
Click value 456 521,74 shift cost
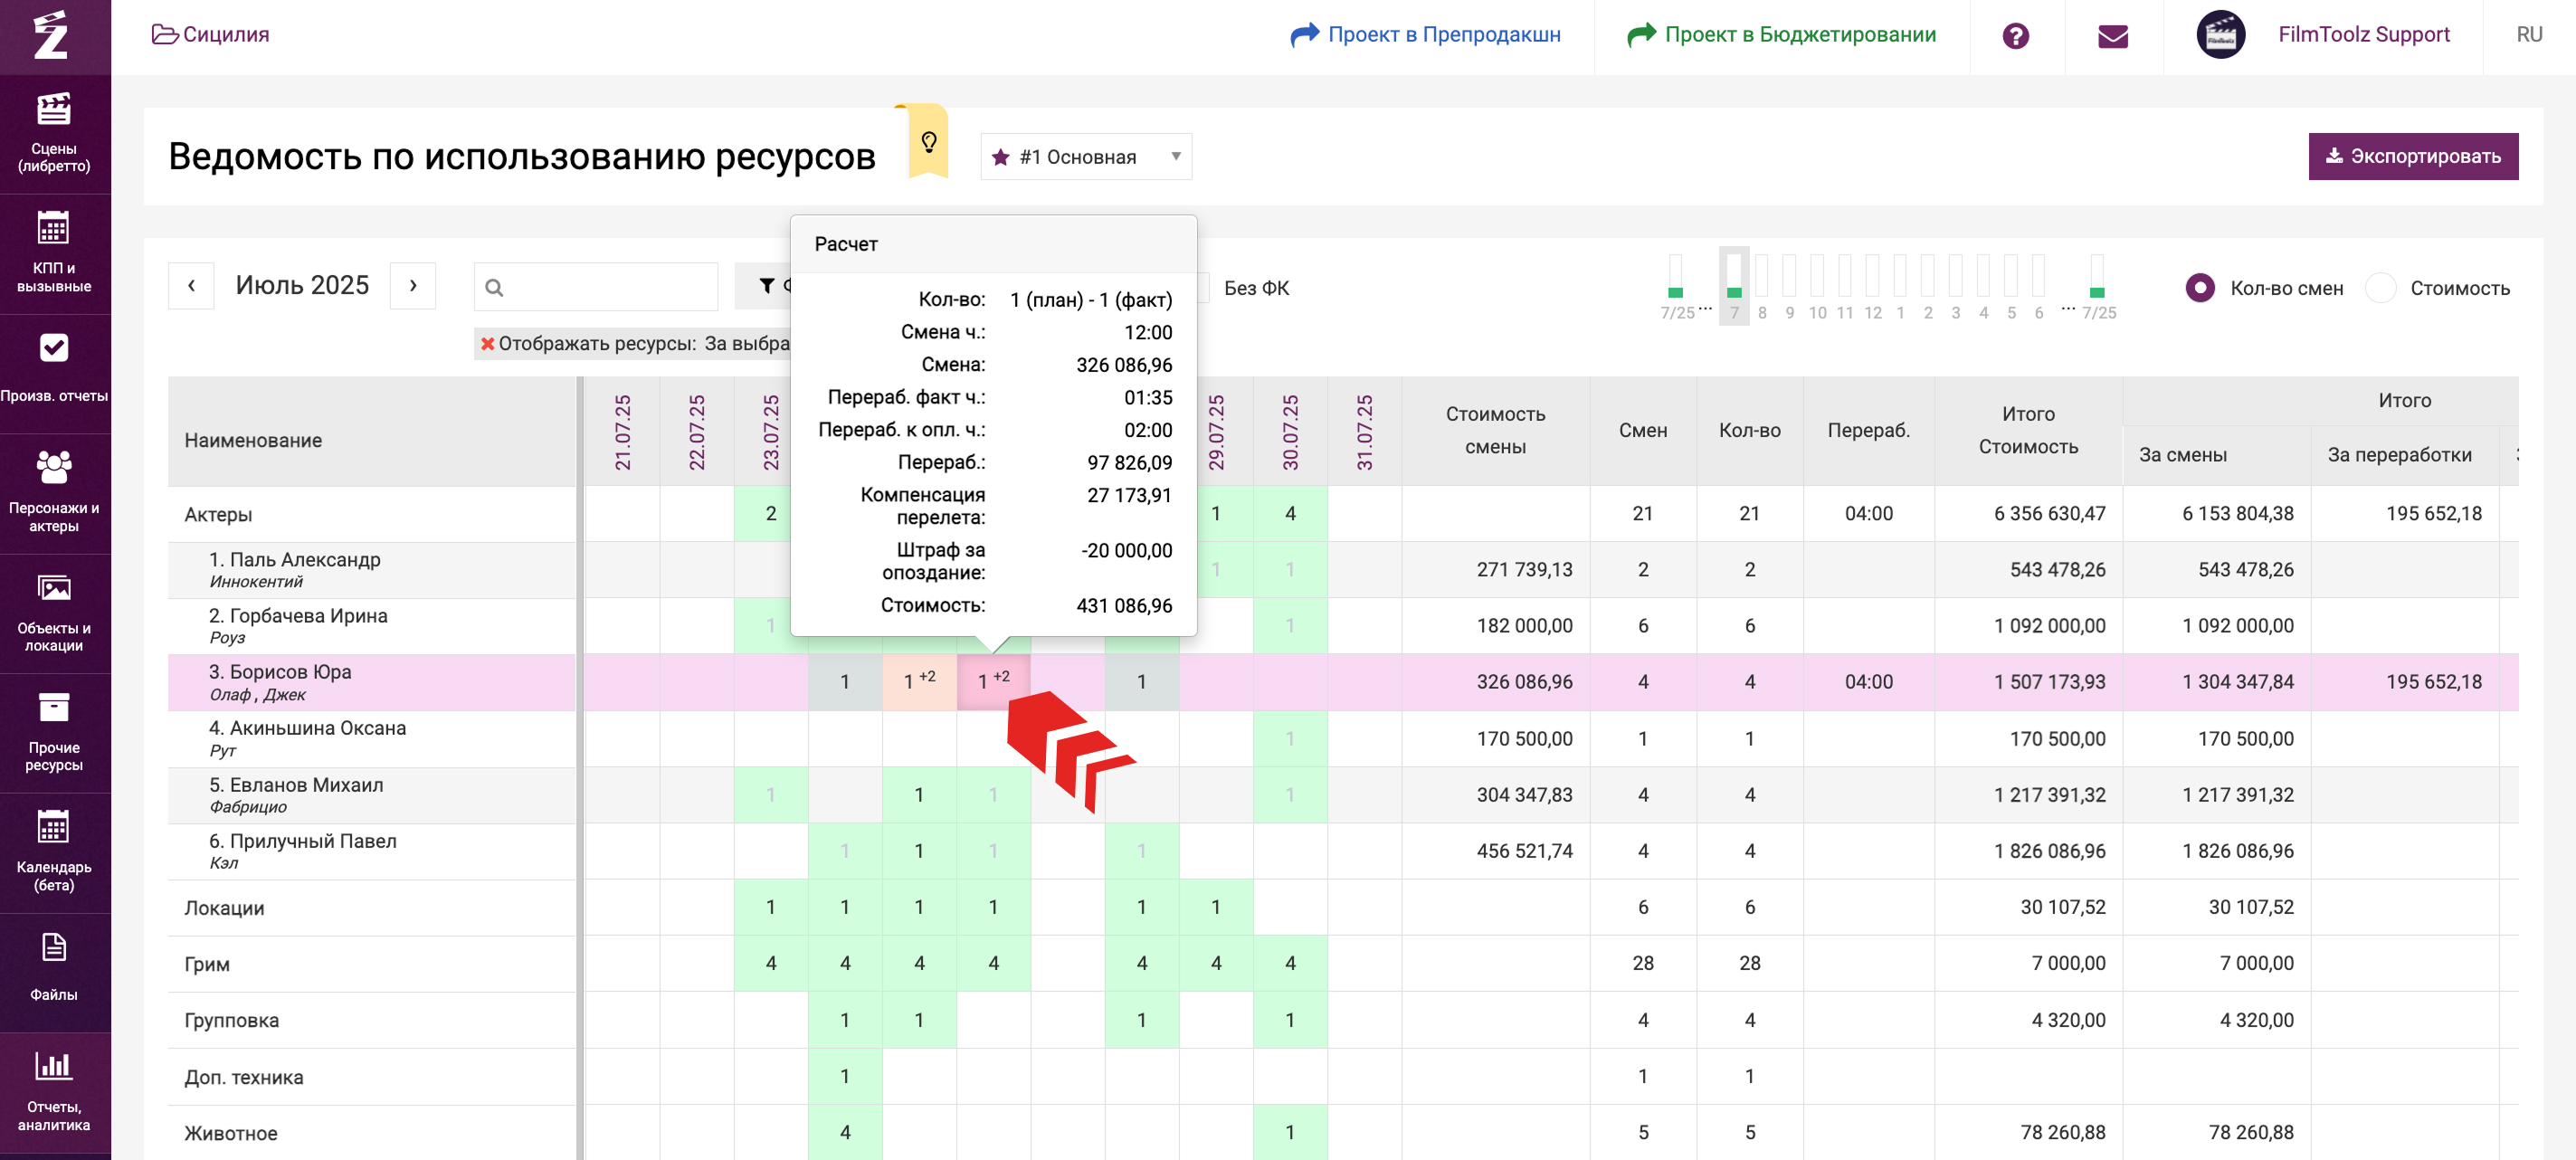tap(1524, 851)
